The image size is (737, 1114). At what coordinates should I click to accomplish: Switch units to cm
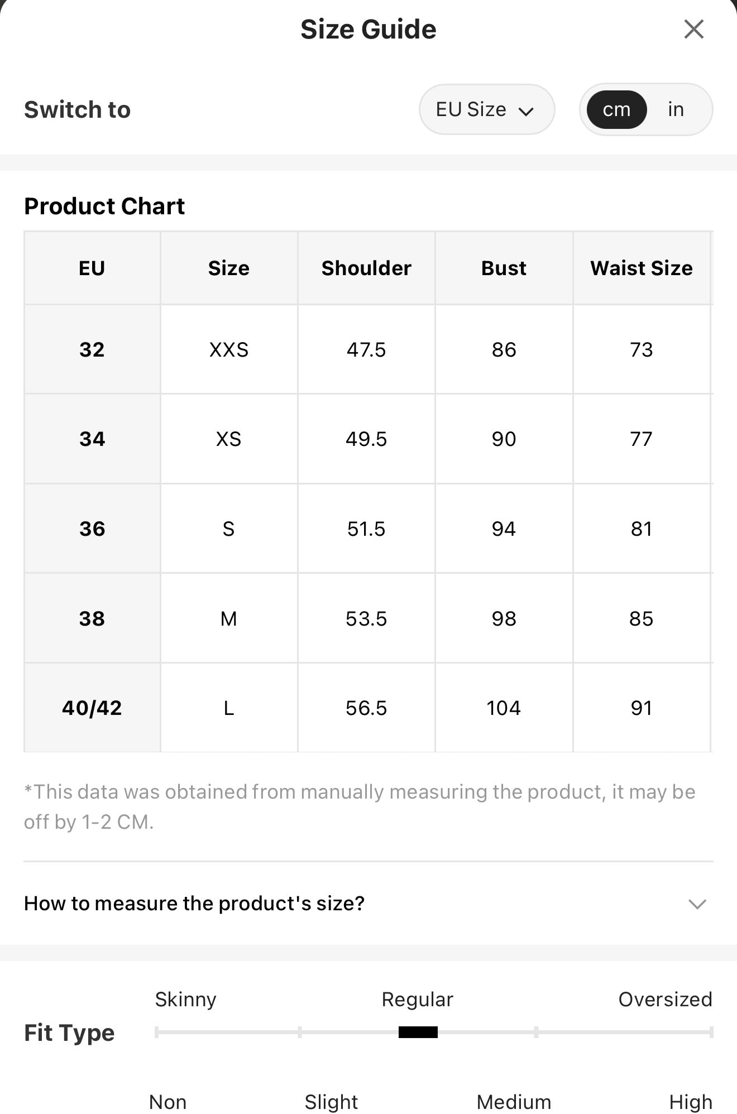tap(616, 109)
